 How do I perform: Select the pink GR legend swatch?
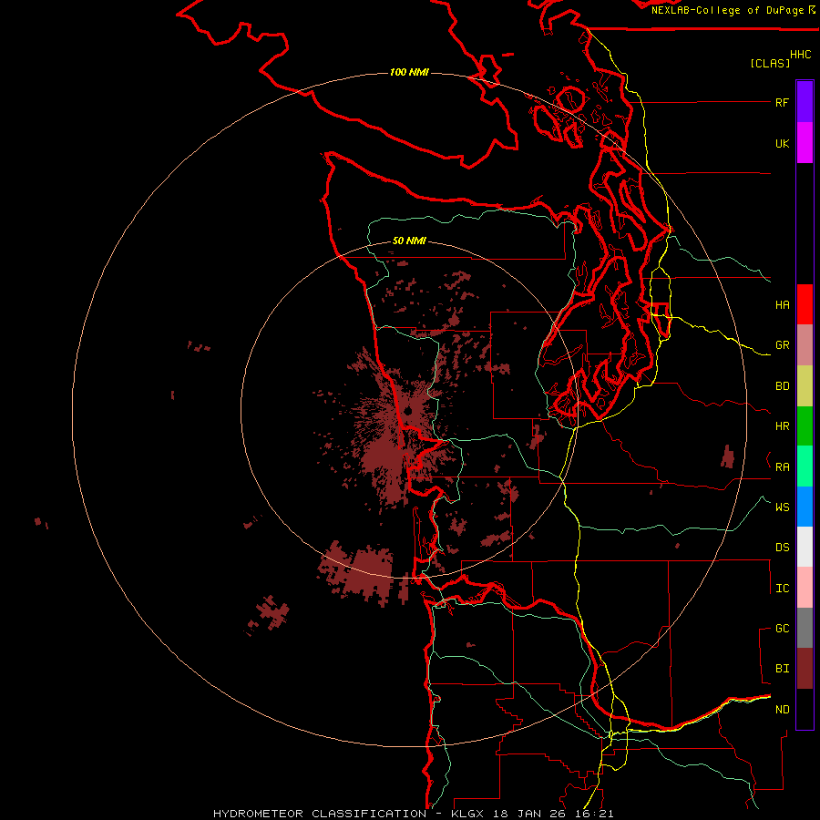tap(805, 345)
